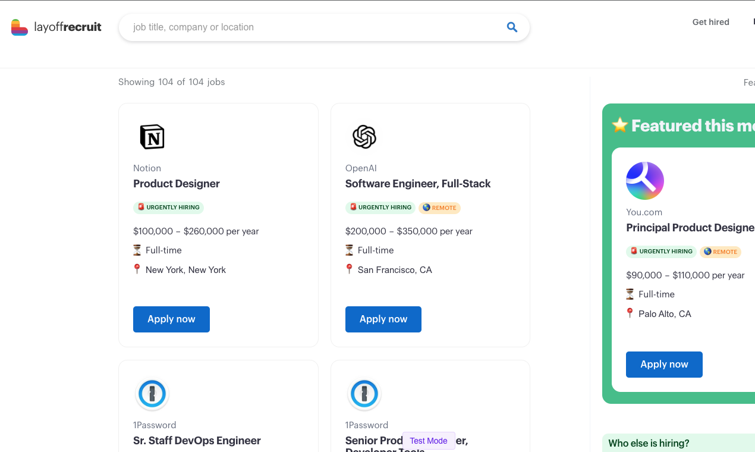Click the layoffrecruit logo icon
The width and height of the screenshot is (755, 452).
click(20, 27)
